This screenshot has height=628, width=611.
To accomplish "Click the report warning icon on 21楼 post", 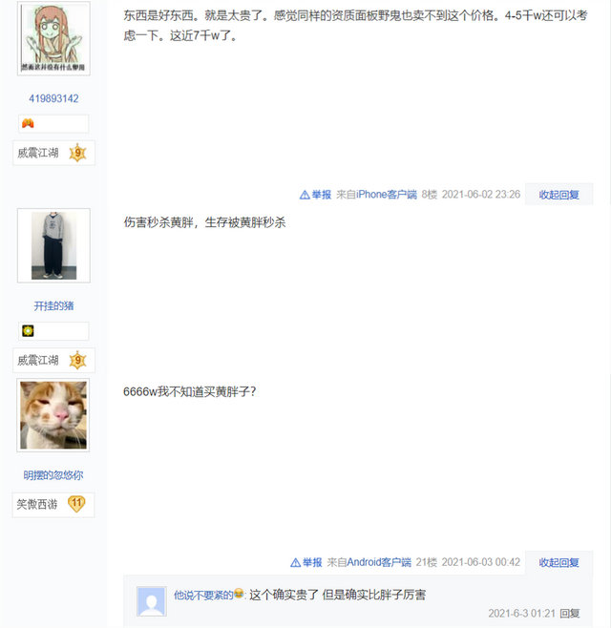I will 295,563.
